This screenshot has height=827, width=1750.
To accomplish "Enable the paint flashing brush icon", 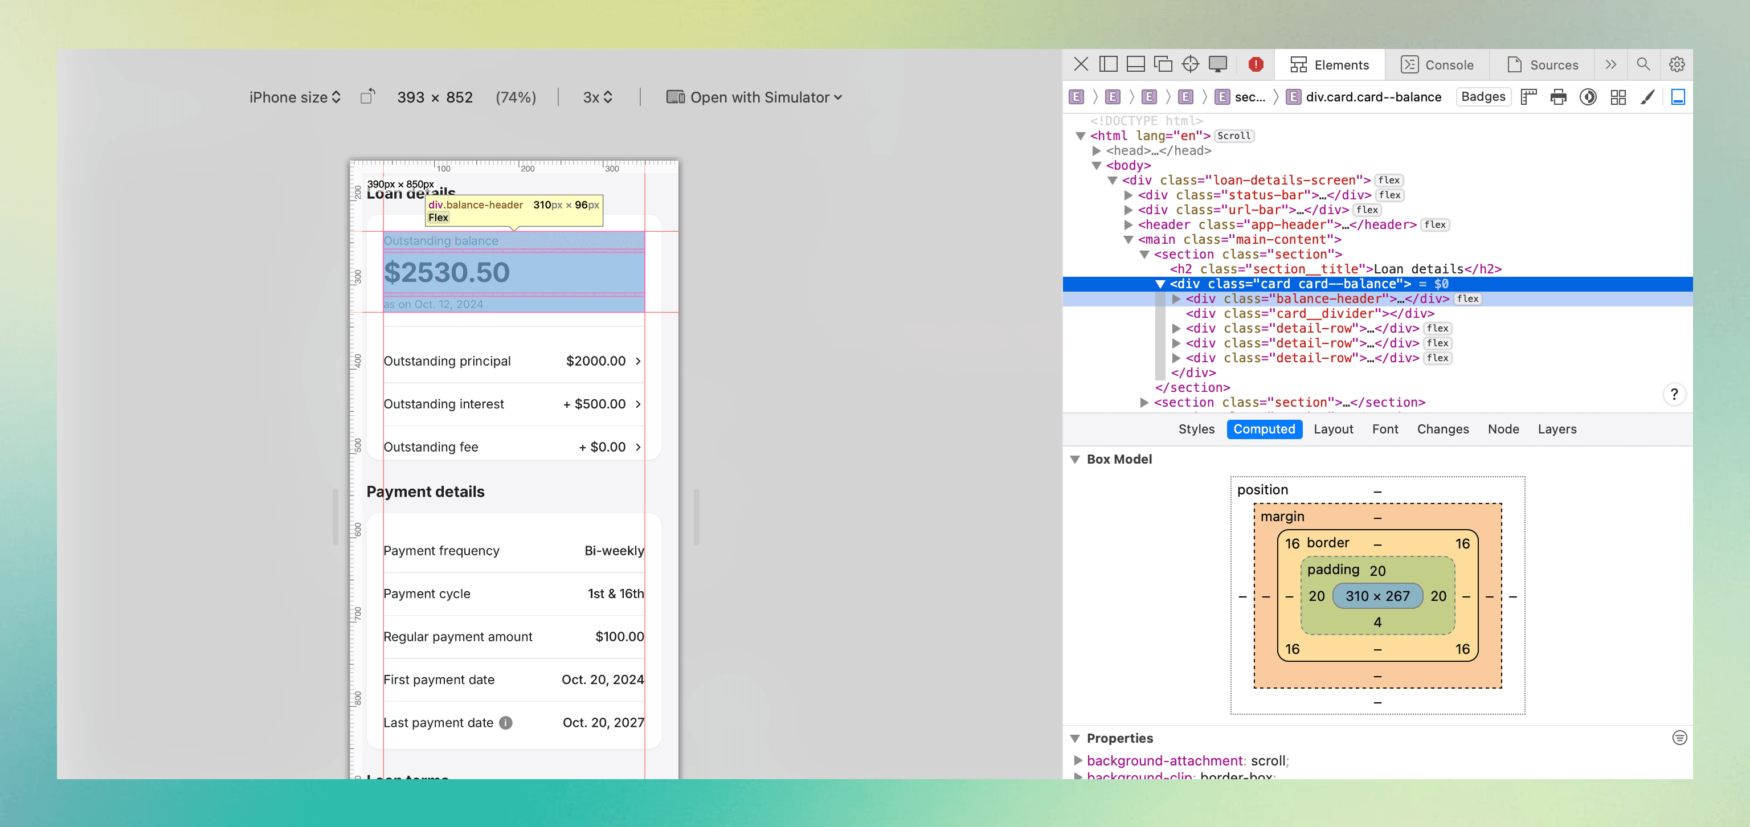I will (x=1647, y=97).
